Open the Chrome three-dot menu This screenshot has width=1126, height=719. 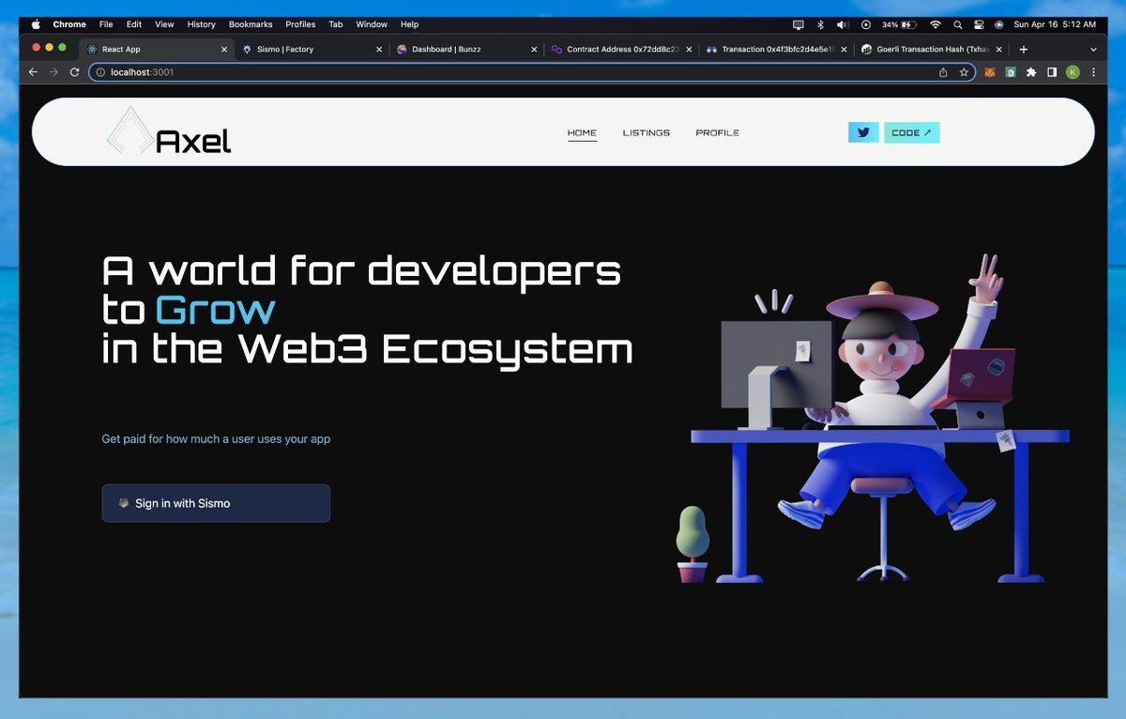point(1093,72)
